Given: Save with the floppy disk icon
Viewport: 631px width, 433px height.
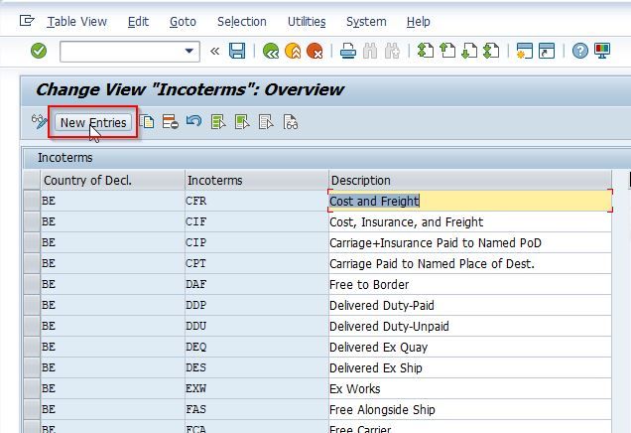Looking at the screenshot, I should pos(237,51).
